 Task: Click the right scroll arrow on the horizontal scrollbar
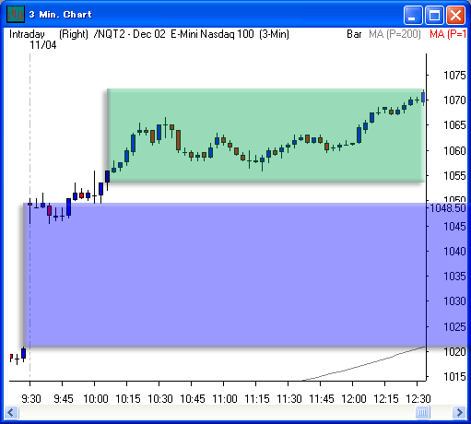point(459,412)
